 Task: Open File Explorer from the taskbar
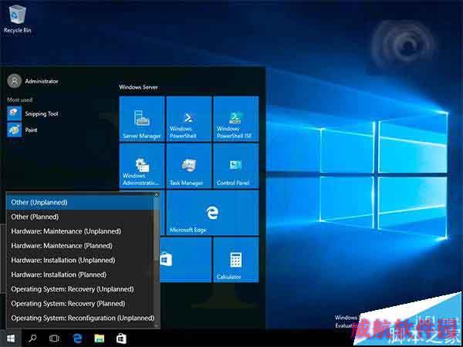[x=100, y=339]
